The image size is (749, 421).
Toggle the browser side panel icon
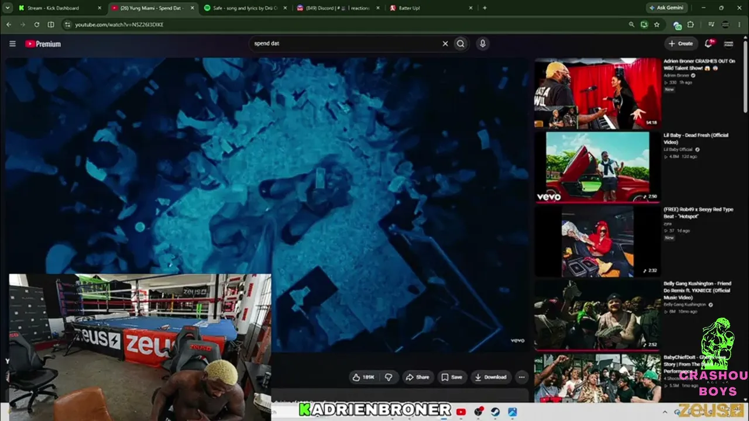pyautogui.click(x=51, y=25)
